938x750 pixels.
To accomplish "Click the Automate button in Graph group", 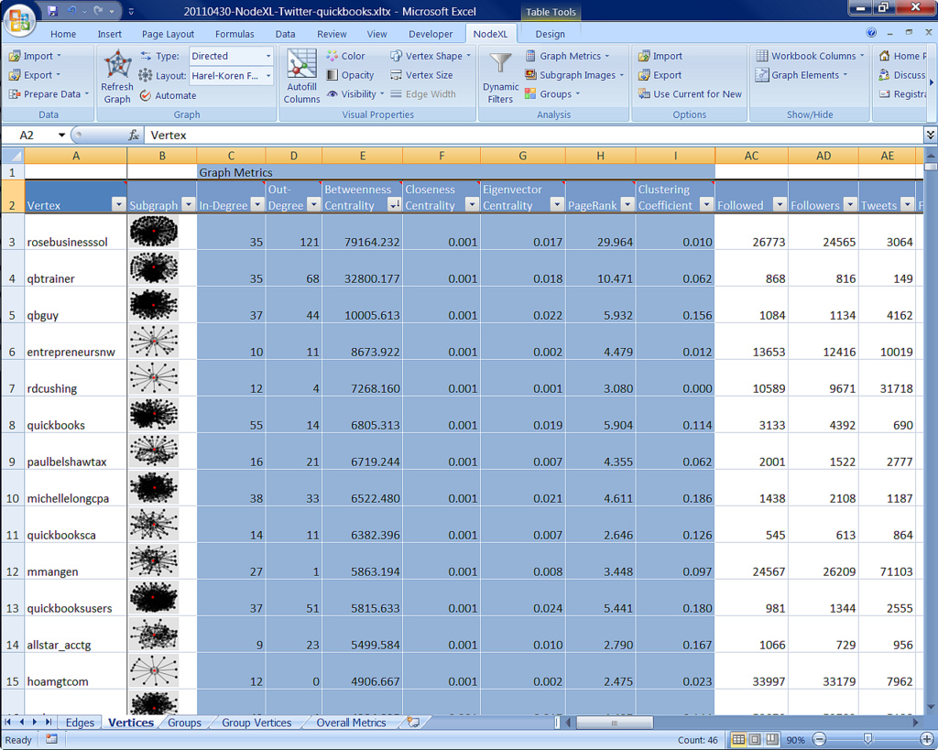I will [x=169, y=95].
